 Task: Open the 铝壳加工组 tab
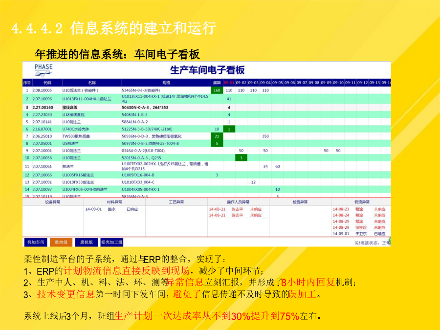tap(111, 242)
